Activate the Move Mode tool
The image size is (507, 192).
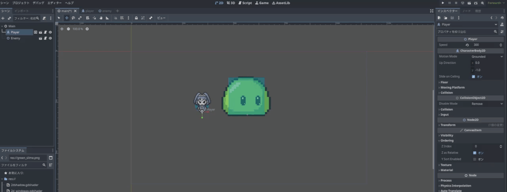coord(67,18)
